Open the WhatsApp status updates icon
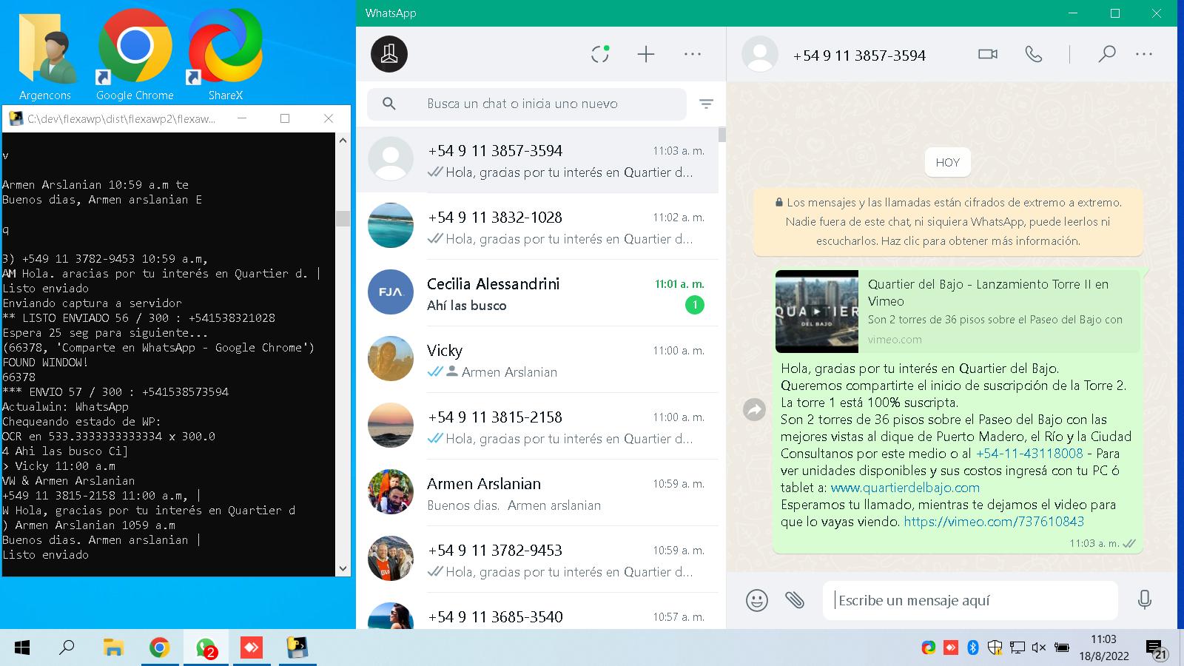This screenshot has height=666, width=1184. (x=600, y=54)
